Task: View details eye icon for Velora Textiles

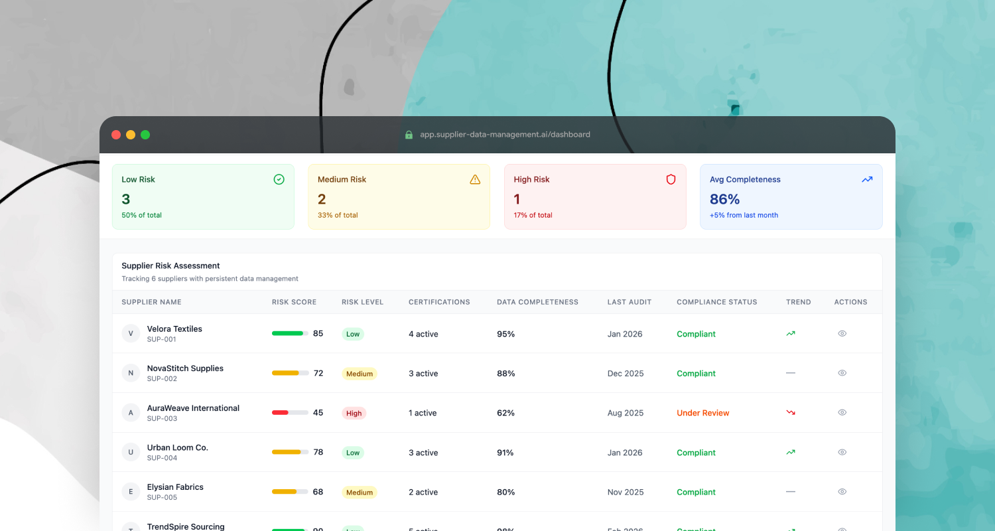Action: (x=842, y=334)
